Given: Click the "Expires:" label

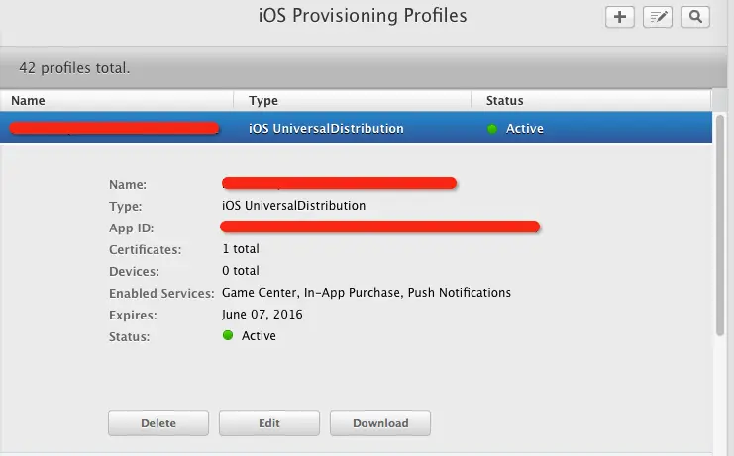Looking at the screenshot, I should pyautogui.click(x=133, y=315).
